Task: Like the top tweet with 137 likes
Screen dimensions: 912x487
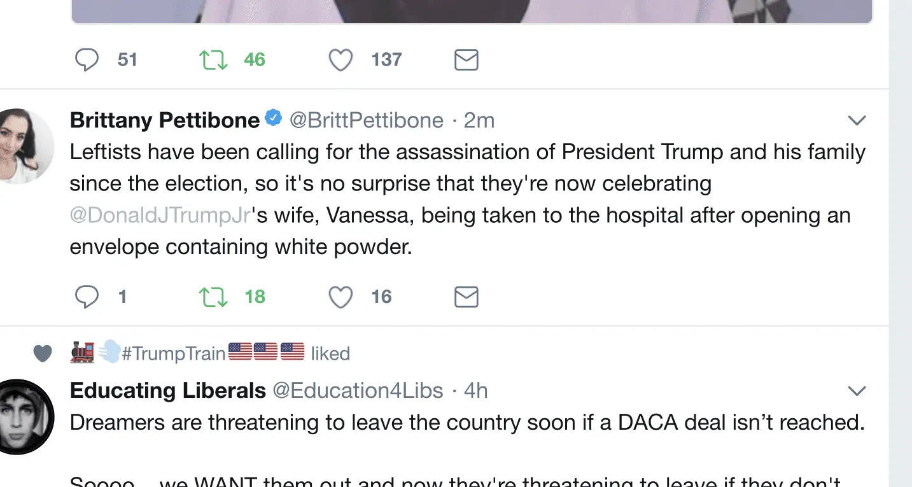Action: point(340,60)
